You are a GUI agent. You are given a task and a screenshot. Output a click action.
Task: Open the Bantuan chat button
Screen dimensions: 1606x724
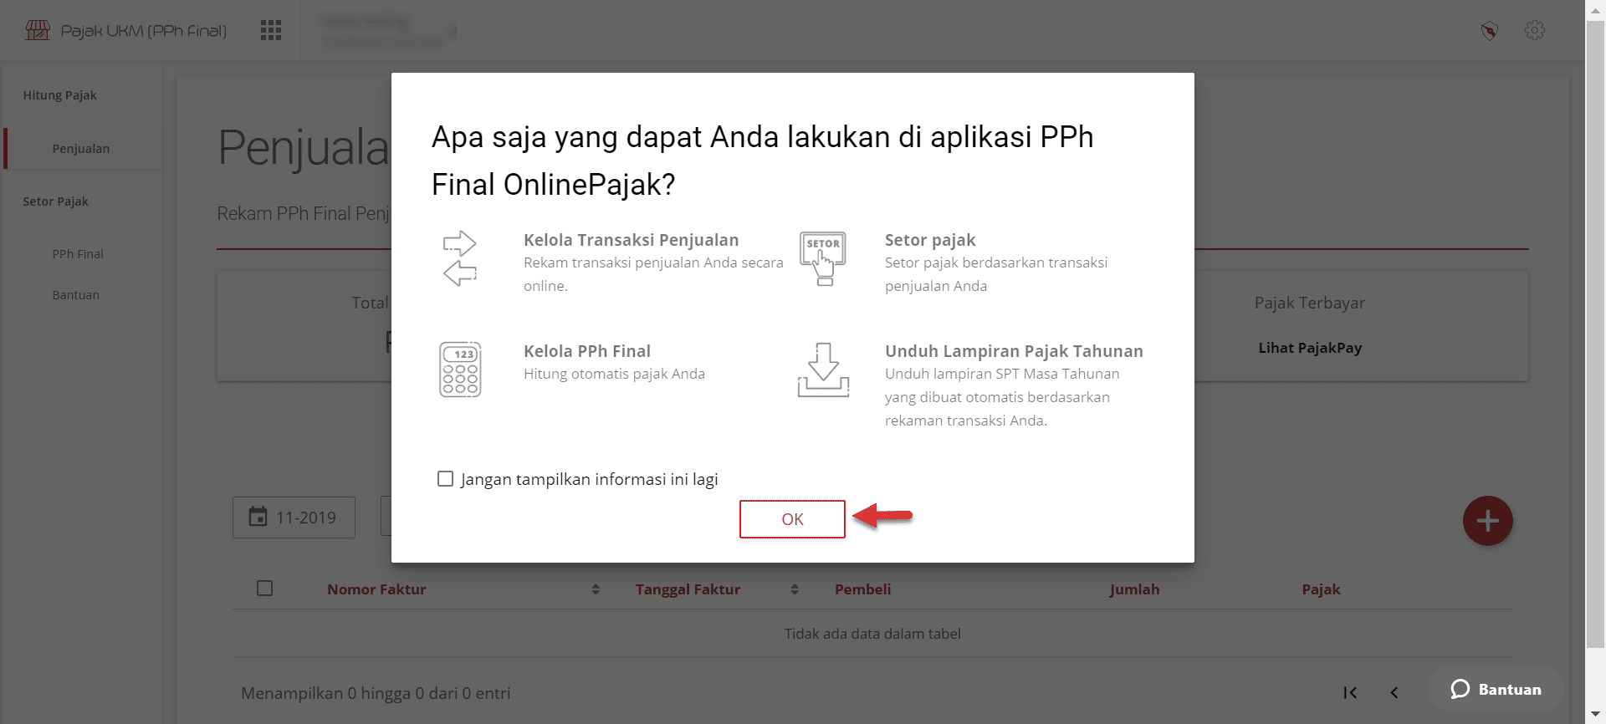pos(1496,689)
